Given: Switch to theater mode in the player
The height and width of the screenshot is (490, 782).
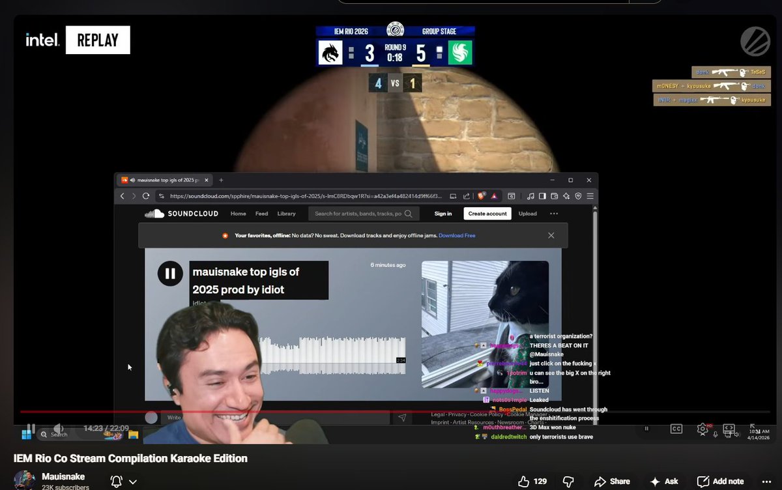Looking at the screenshot, I should coord(729,429).
